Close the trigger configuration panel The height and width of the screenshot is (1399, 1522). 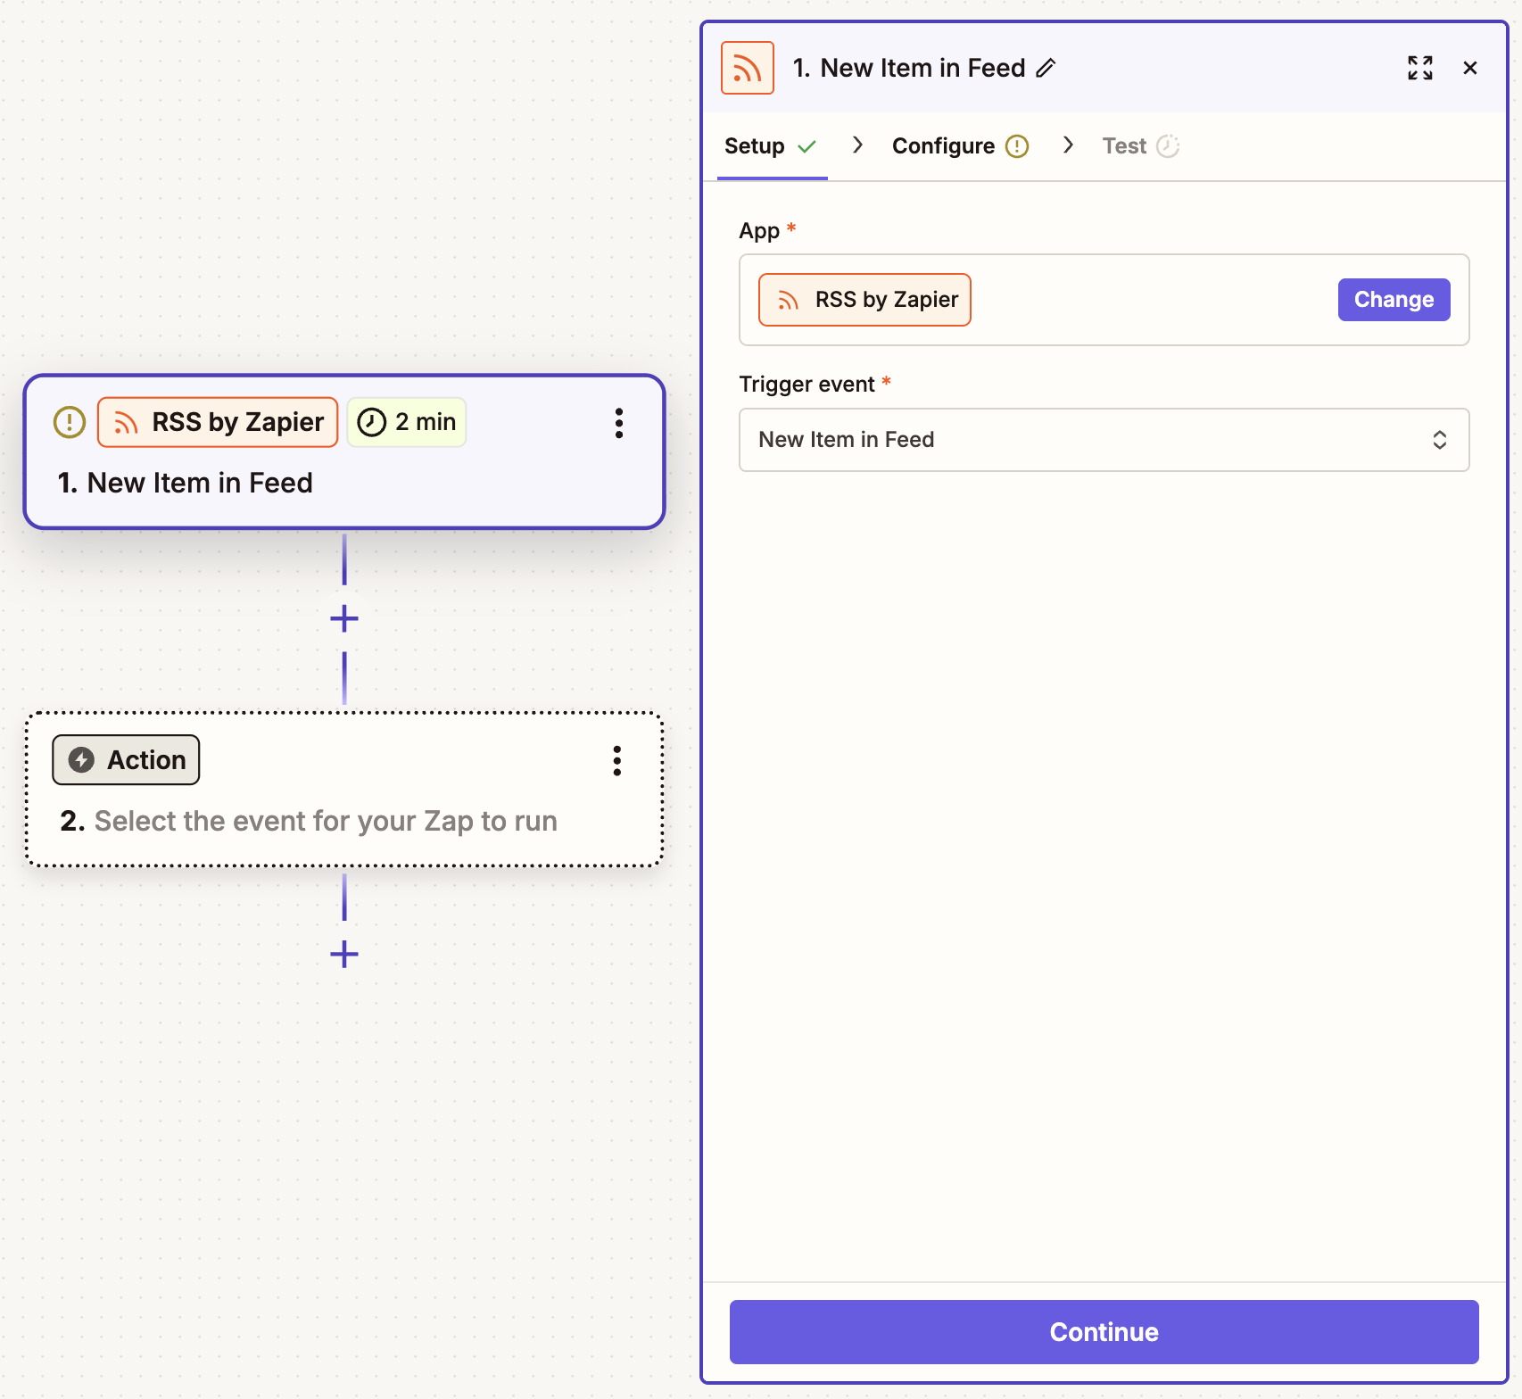(x=1470, y=67)
